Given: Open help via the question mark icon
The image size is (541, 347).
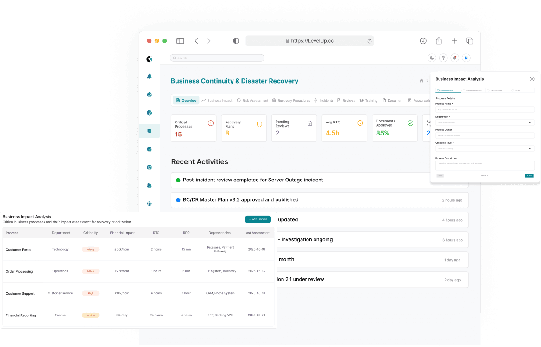Looking at the screenshot, I should click(443, 58).
